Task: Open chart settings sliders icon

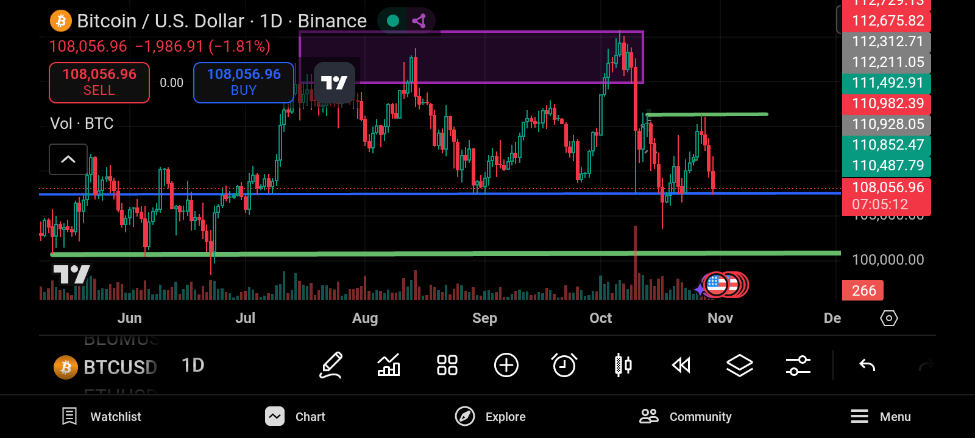Action: tap(798, 366)
